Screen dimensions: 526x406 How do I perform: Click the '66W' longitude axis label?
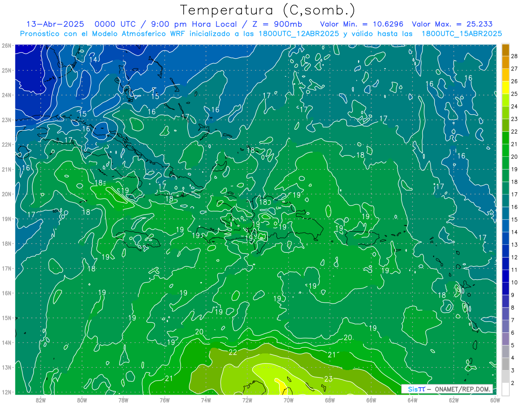click(x=371, y=400)
